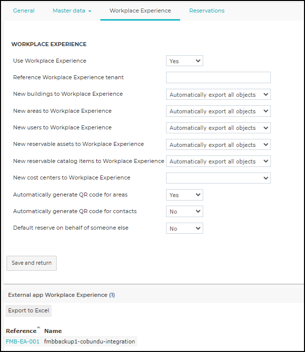Screen dimensions: 305x352
Task: Click the Automatically generate QR code for areas label
Action: [x=70, y=195]
